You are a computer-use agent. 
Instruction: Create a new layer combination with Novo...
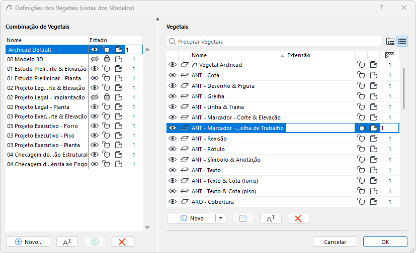coord(28,241)
